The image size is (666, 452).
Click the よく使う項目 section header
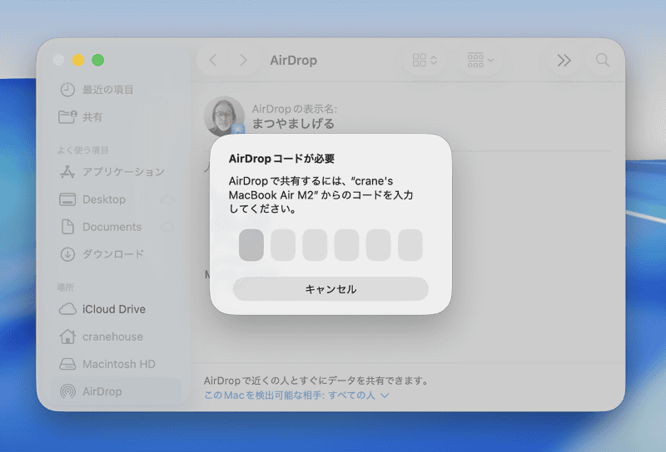[82, 150]
